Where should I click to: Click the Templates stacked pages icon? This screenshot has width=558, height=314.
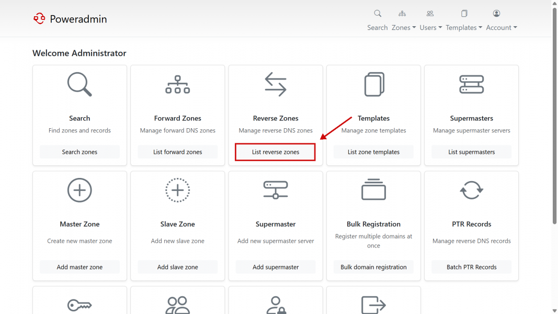(x=373, y=84)
